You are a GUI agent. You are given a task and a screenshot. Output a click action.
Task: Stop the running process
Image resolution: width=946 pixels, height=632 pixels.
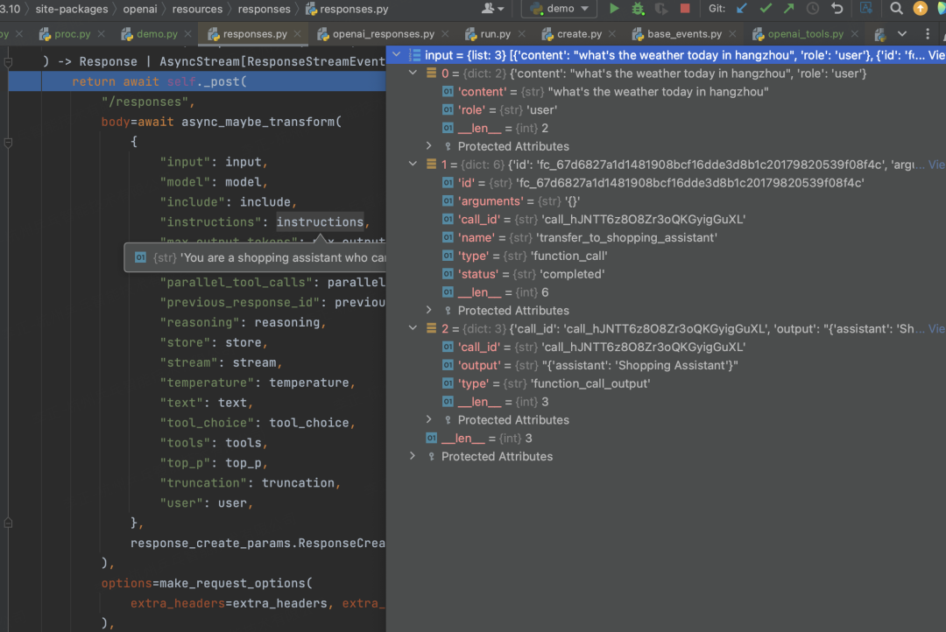tap(685, 9)
